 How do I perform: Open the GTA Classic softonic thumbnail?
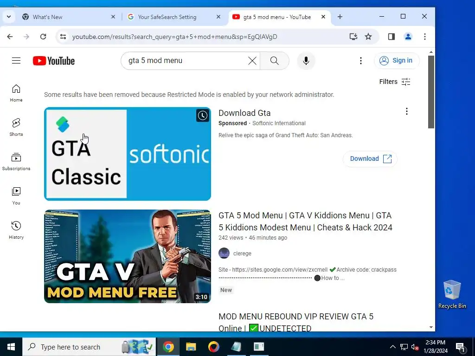pos(128,154)
